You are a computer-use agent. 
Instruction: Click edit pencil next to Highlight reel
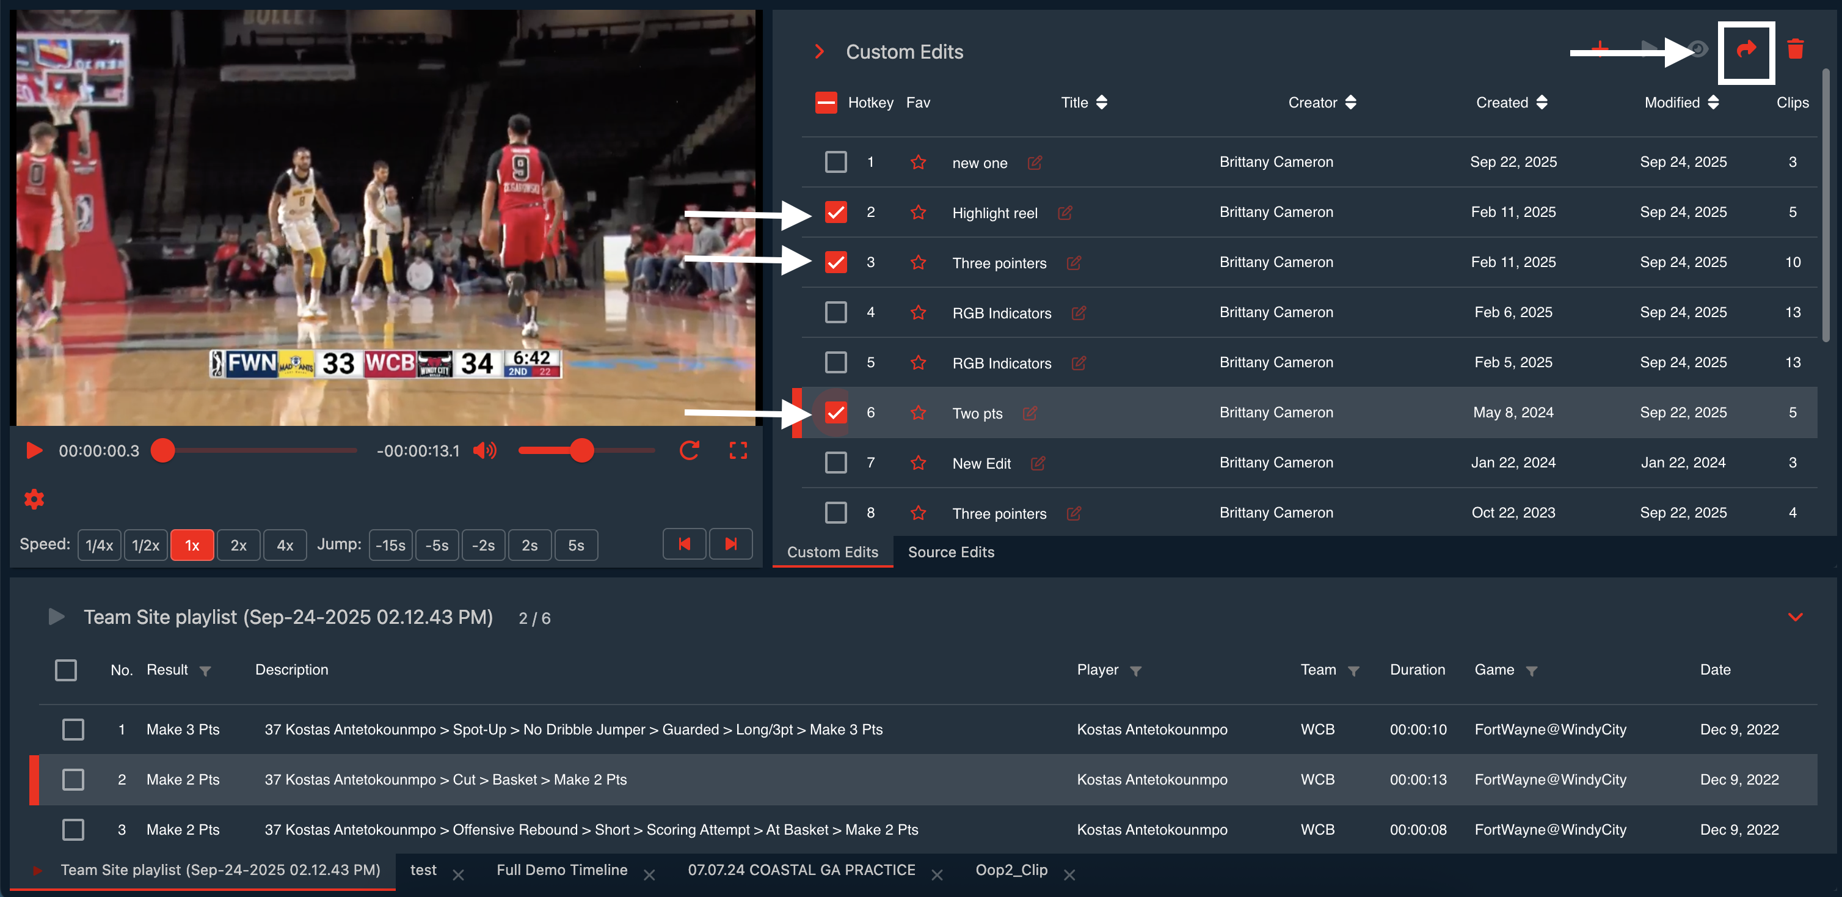1065,213
